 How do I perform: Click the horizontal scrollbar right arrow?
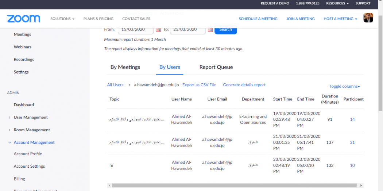(x=361, y=186)
